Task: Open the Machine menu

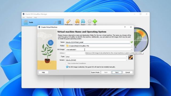Action: pos(29,17)
